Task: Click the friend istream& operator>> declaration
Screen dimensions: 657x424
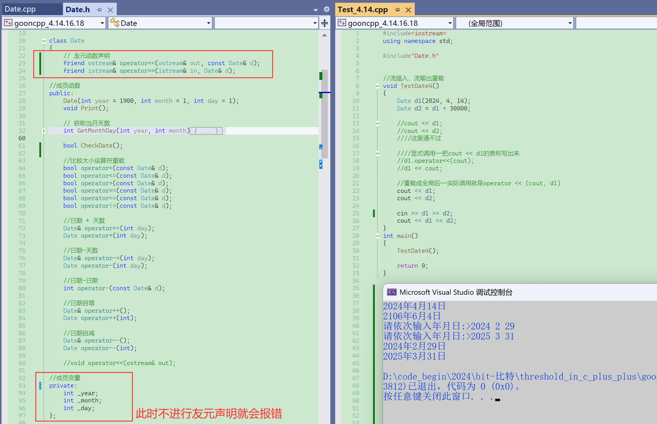Action: point(149,71)
